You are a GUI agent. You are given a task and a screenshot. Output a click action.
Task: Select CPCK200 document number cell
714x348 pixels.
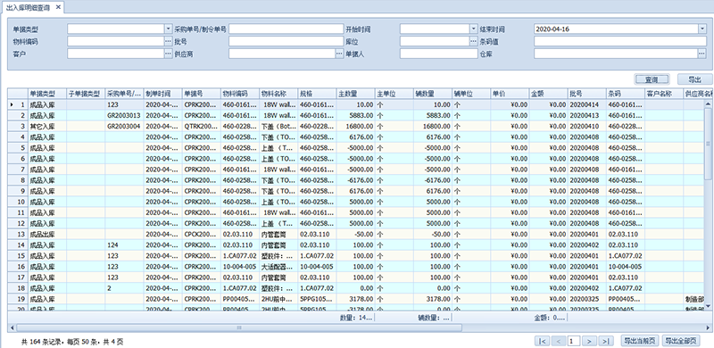pyautogui.click(x=202, y=234)
